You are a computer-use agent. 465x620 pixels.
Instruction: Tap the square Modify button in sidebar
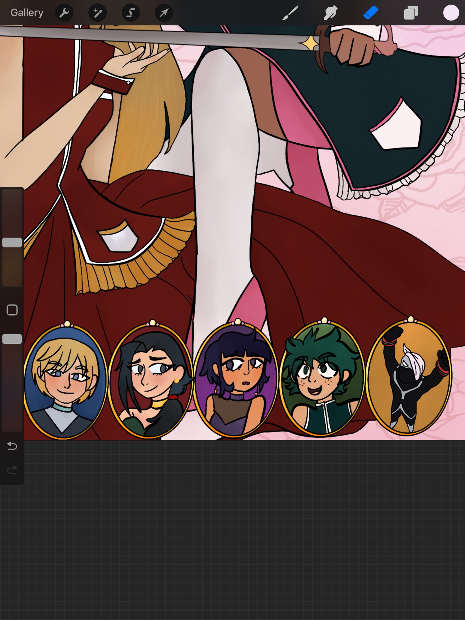12,310
